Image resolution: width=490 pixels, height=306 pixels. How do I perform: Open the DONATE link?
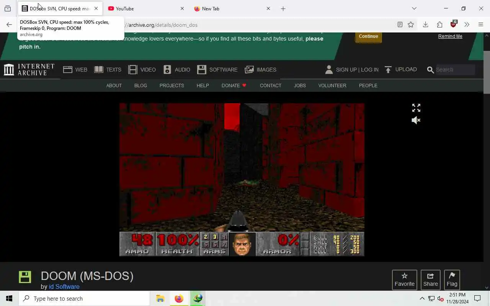(234, 85)
